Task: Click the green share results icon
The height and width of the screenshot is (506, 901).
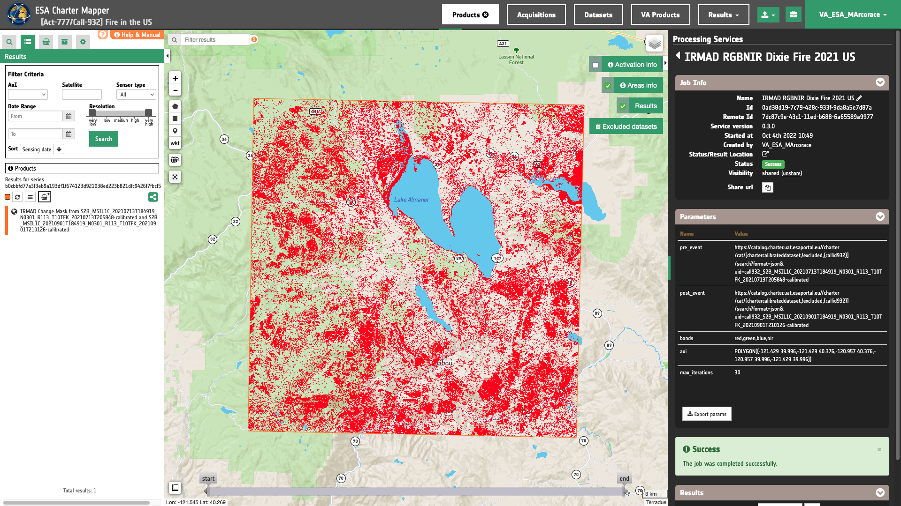Action: coord(153,197)
